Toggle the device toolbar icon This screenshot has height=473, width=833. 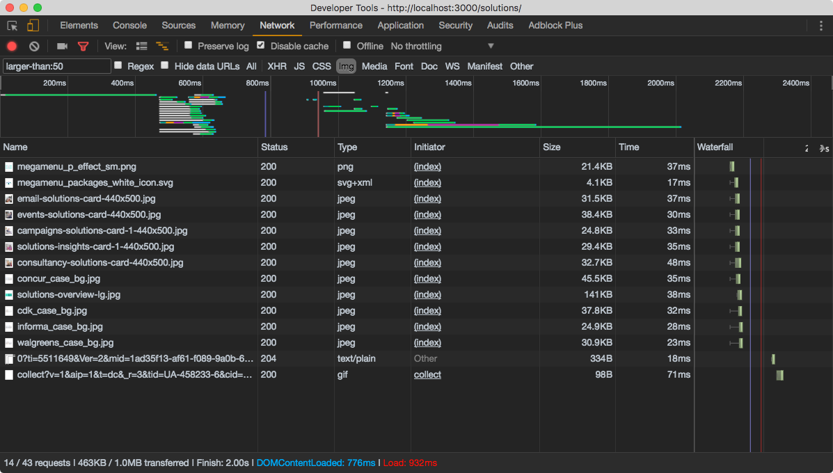pyautogui.click(x=33, y=26)
